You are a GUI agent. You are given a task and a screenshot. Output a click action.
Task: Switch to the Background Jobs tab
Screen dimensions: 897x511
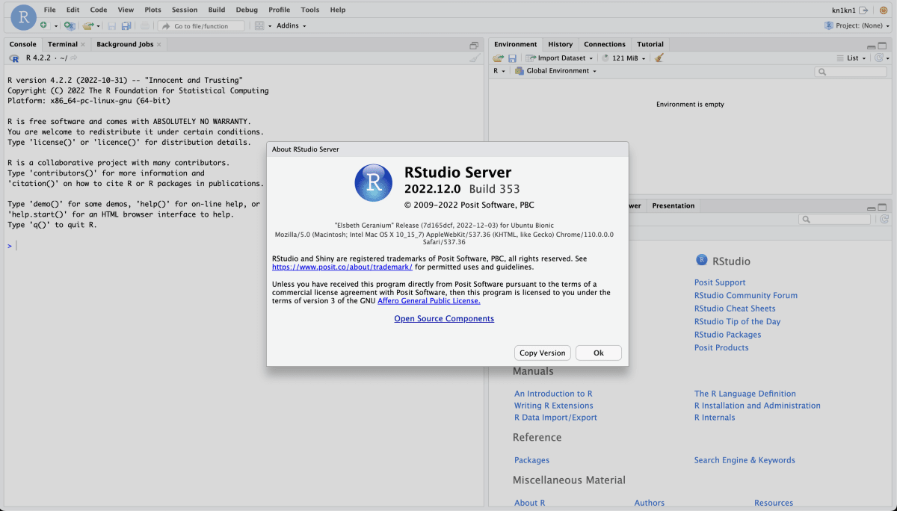[x=125, y=44]
